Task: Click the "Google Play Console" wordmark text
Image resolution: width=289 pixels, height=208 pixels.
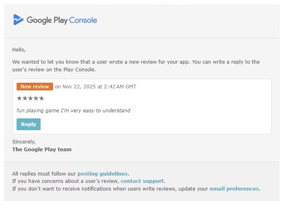Action: click(x=62, y=20)
